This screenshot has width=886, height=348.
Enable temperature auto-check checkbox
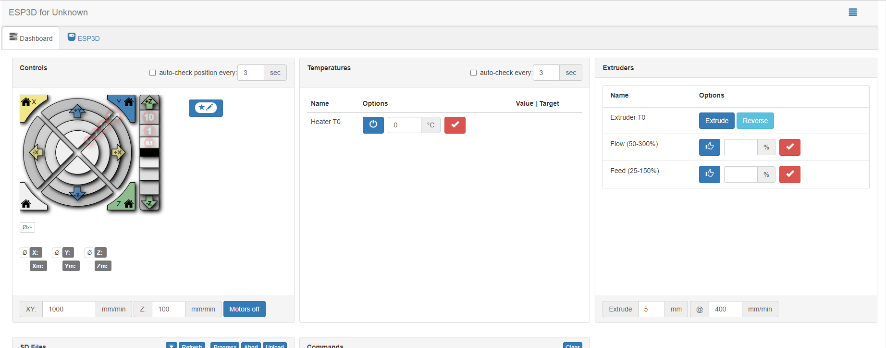coord(473,73)
